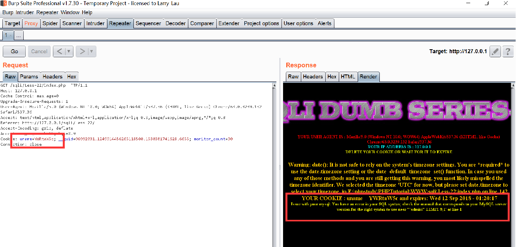Go forward to next request arrow
This screenshot has height=247, width=516.
pos(82,51)
